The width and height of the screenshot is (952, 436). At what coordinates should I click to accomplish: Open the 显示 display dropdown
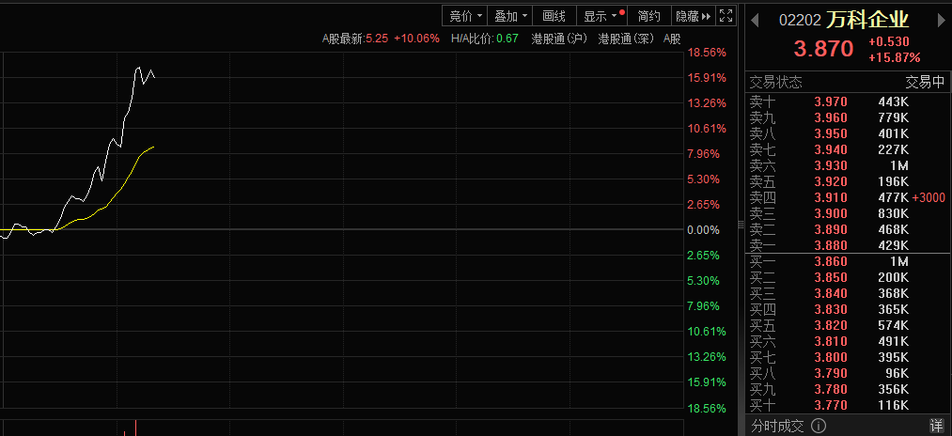pyautogui.click(x=601, y=15)
